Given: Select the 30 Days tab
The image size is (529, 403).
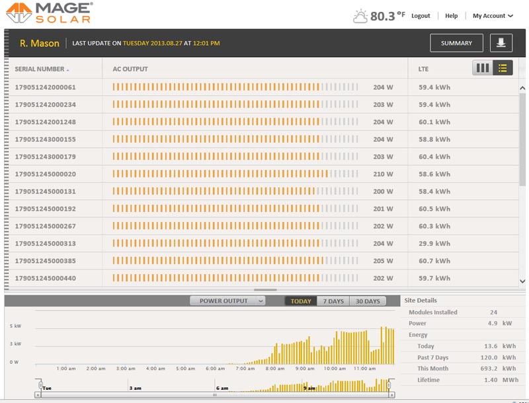Looking at the screenshot, I should 368,301.
